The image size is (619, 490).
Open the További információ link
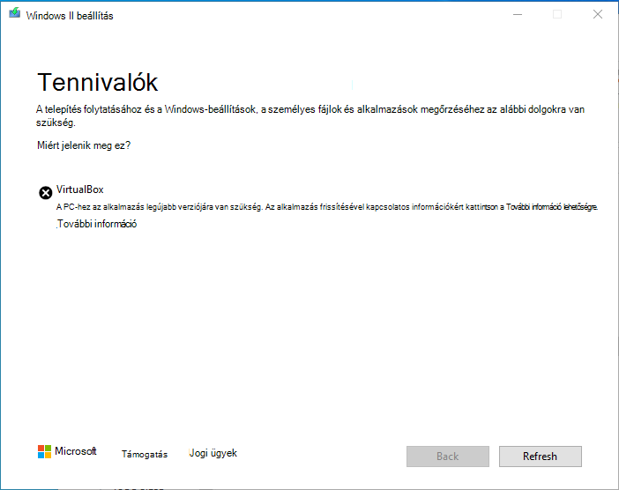pos(97,224)
